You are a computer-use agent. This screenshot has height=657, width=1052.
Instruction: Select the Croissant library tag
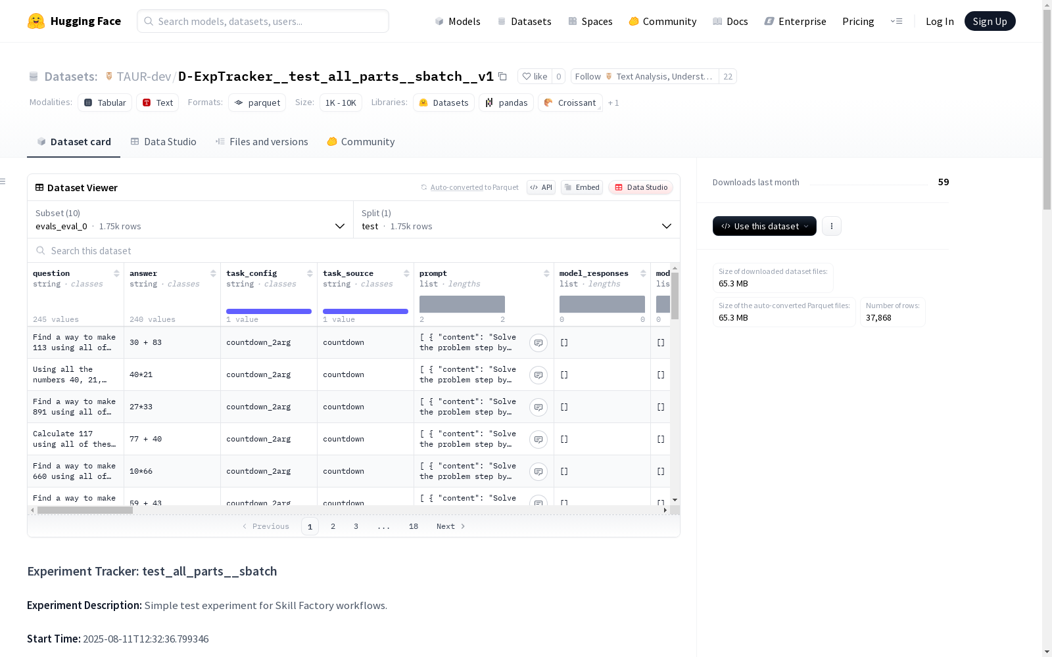[570, 102]
